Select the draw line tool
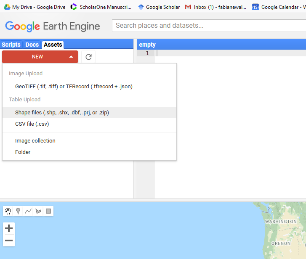 click(x=28, y=211)
